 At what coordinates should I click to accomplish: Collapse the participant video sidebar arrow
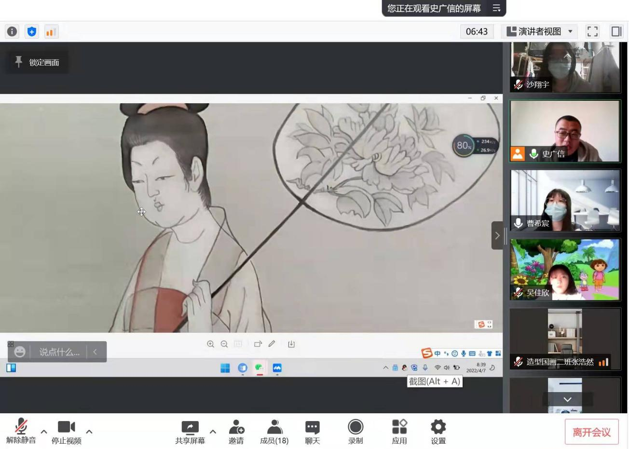[x=497, y=235]
